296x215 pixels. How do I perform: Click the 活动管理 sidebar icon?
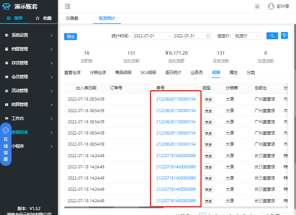pos(7,91)
